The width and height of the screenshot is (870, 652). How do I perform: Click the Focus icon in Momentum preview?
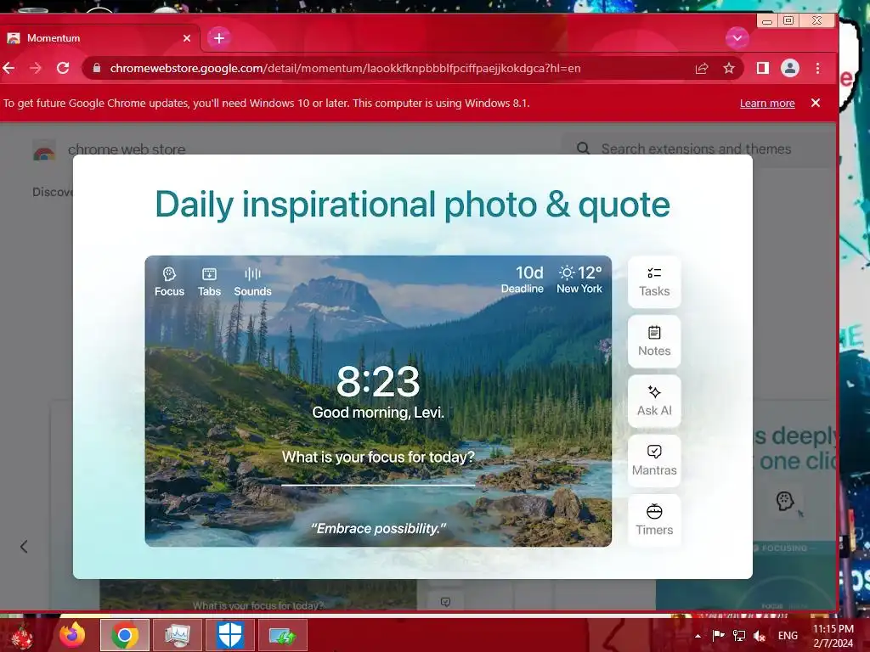point(169,282)
